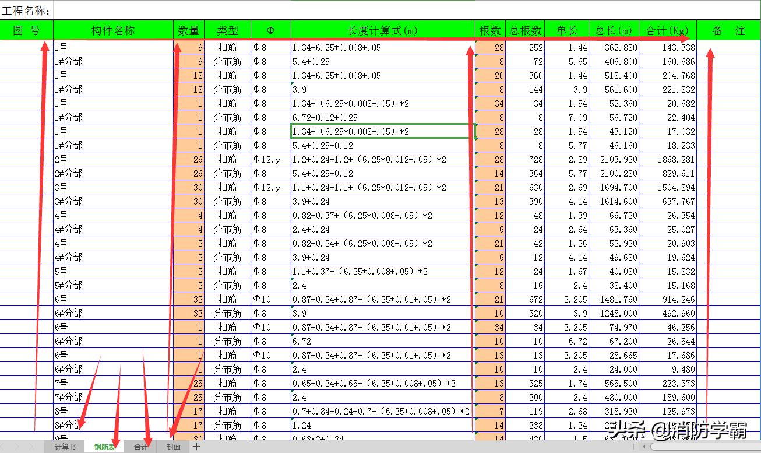Select the 构件名称 header cell
The width and height of the screenshot is (761, 453).
click(x=114, y=30)
